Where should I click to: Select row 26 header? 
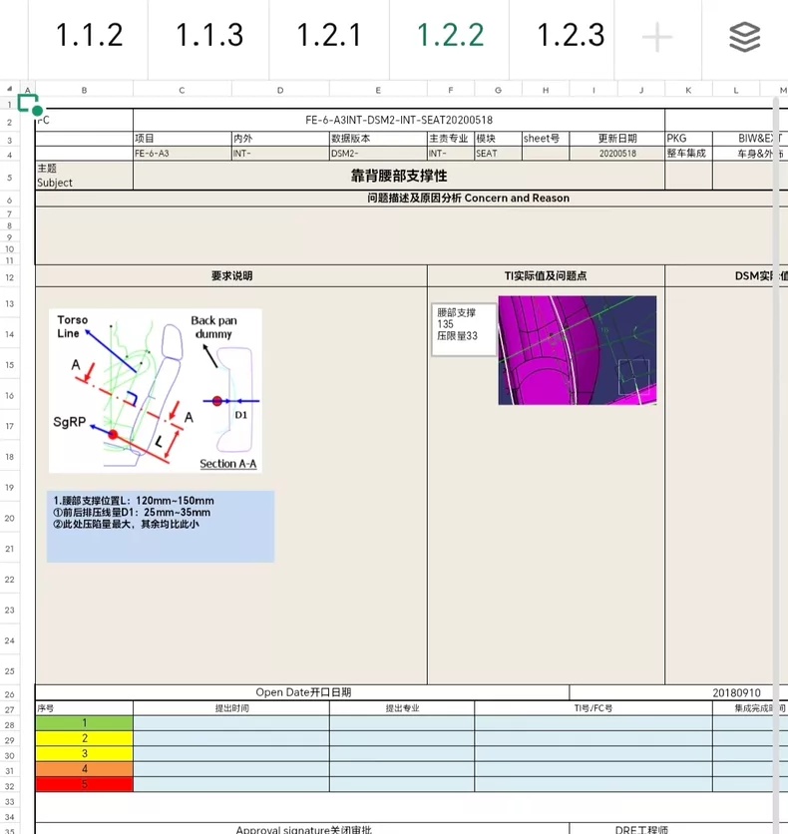pos(10,694)
